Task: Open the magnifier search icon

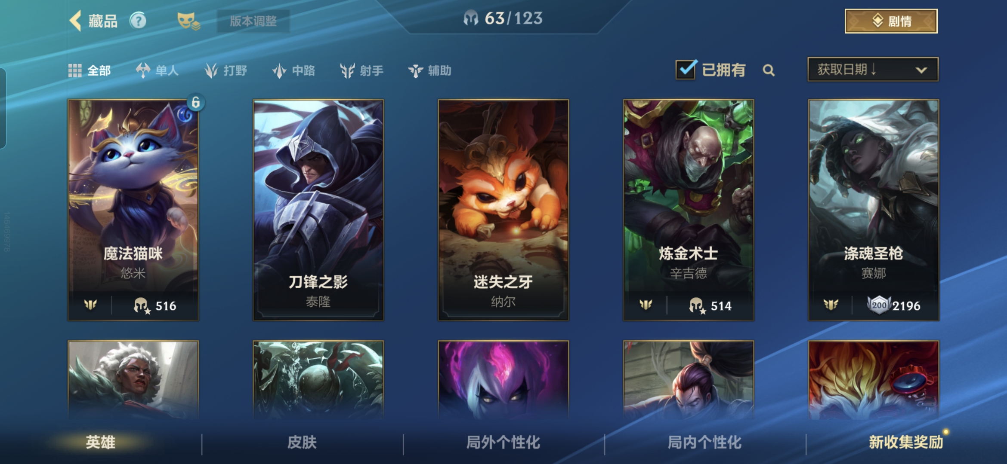Action: (769, 70)
